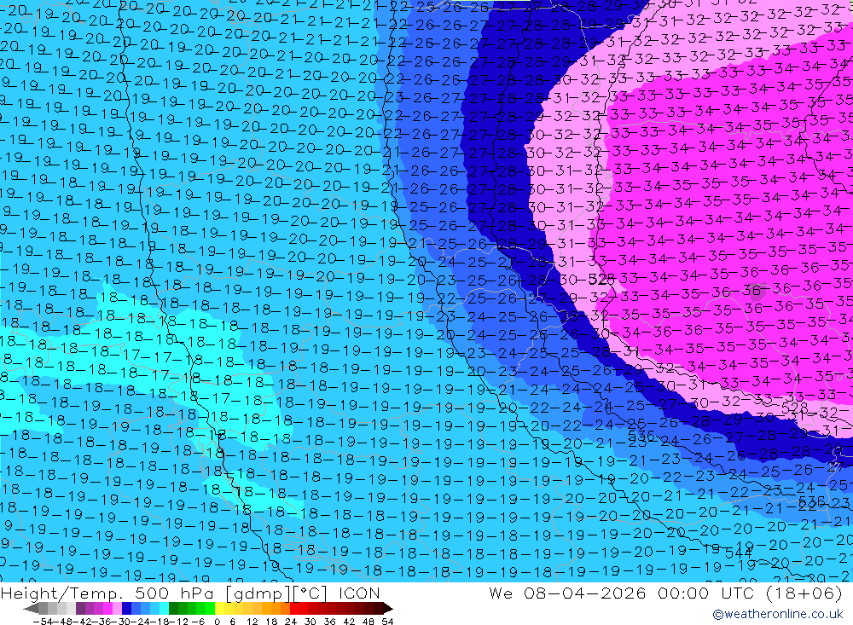Pick the bright magenta legend swatch above -36
This screenshot has height=625, width=853.
107,609
